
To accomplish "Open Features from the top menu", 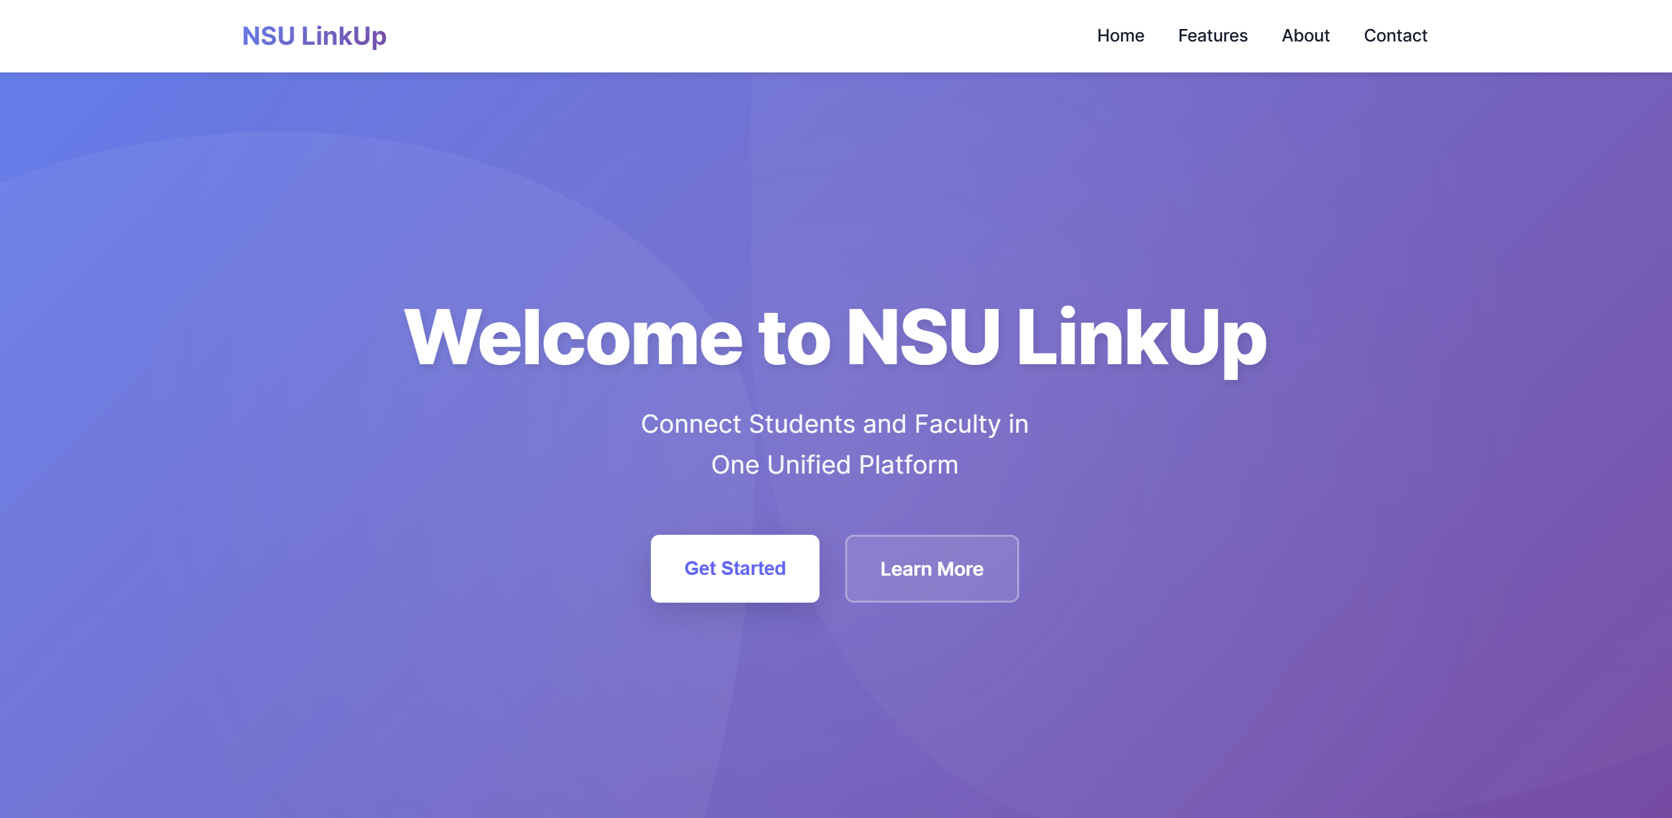I will [1212, 36].
